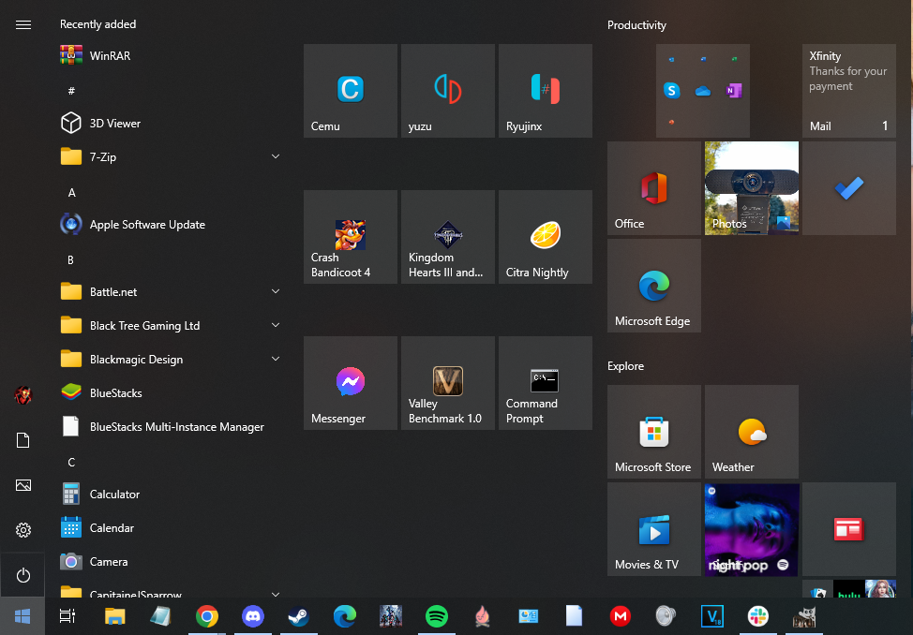Click the Windows Start button
The width and height of the screenshot is (913, 635).
pos(22,615)
